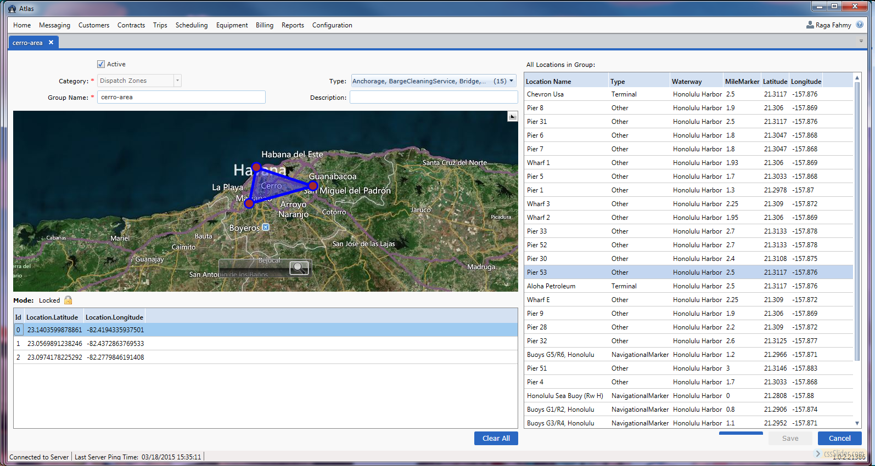Select the Pier 51 location row
Image resolution: width=875 pixels, height=466 pixels.
point(688,368)
